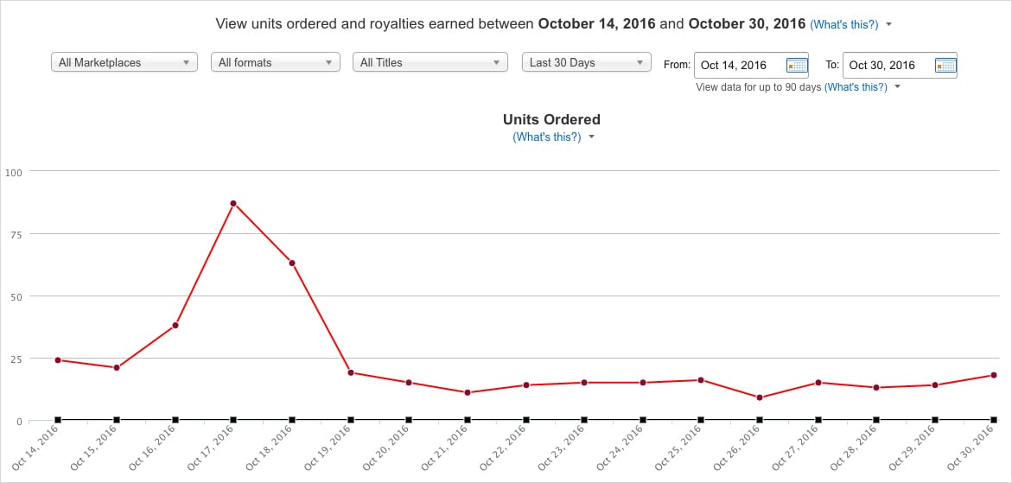The height and width of the screenshot is (483, 1012).
Task: Click the Oct 14 first data point
Action: pos(58,359)
